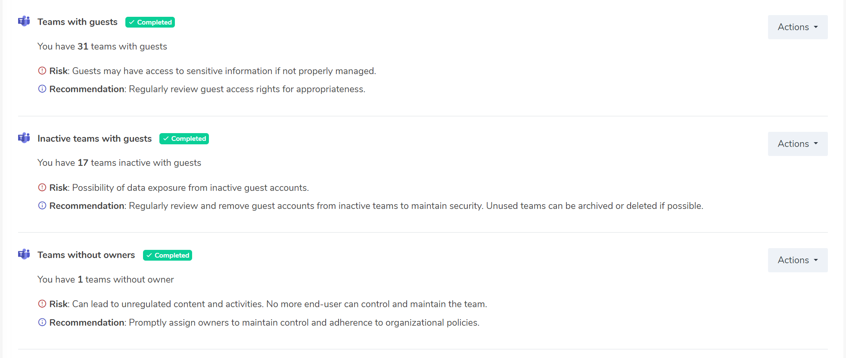Click Teams icon beside Teams without owners
Image resolution: width=846 pixels, height=358 pixels.
tap(24, 254)
